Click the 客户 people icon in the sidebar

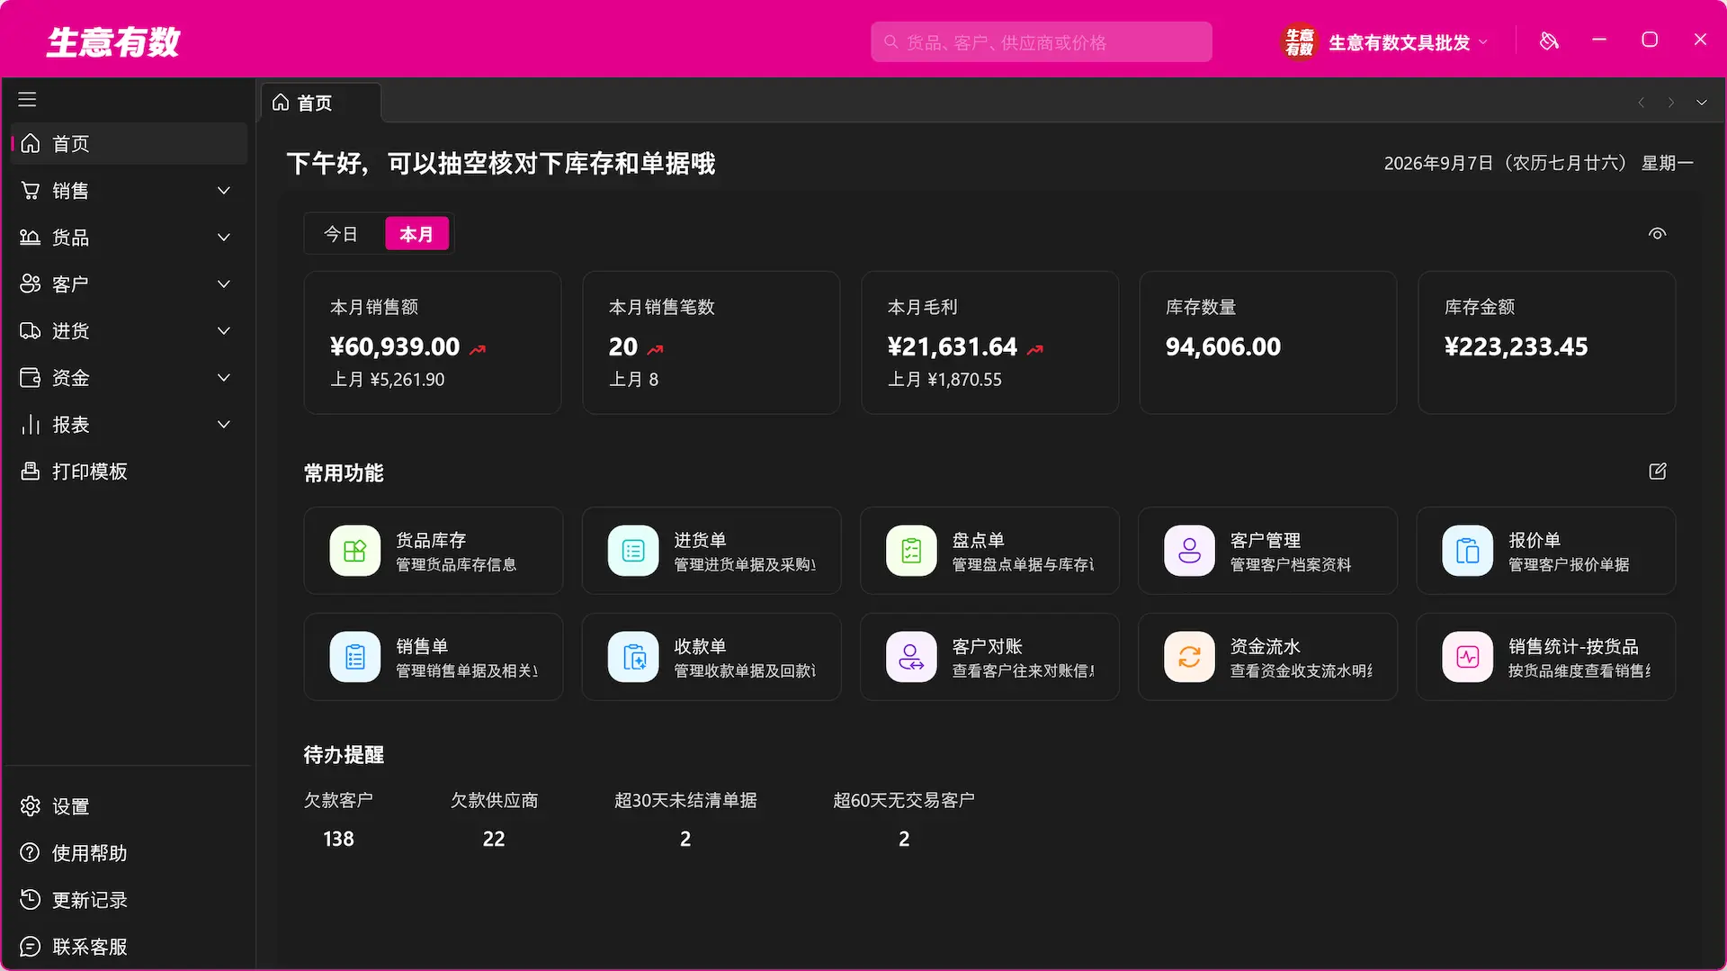click(x=31, y=284)
